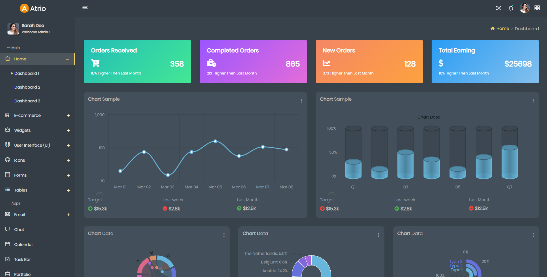Click red down arrow beside left chart Last week $2.8k
The image size is (547, 277).
(165, 209)
